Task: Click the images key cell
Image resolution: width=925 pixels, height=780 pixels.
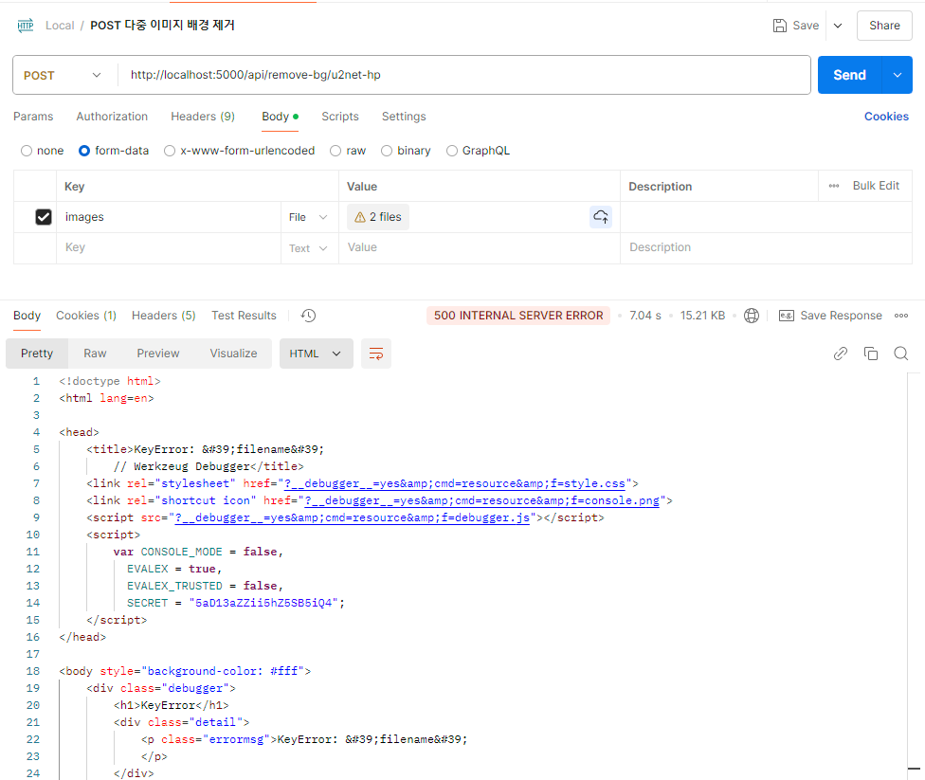Action: 168,217
